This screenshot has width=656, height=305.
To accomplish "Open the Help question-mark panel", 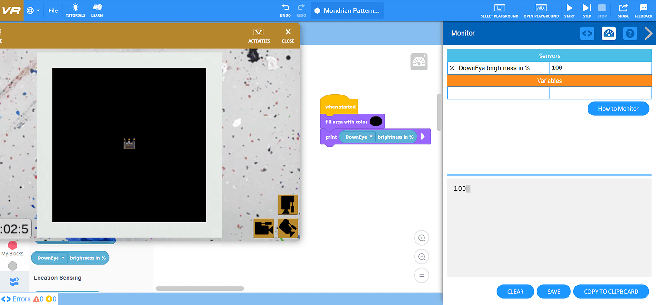I will [x=630, y=33].
